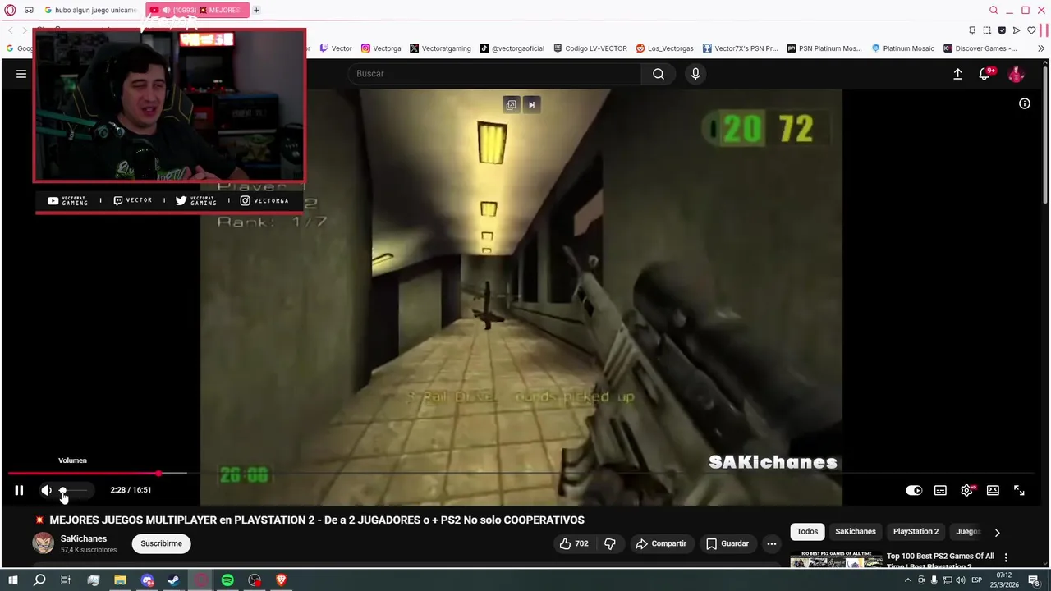Open options menu for Top 100 PS2 video
The image size is (1051, 591).
tap(1006, 558)
